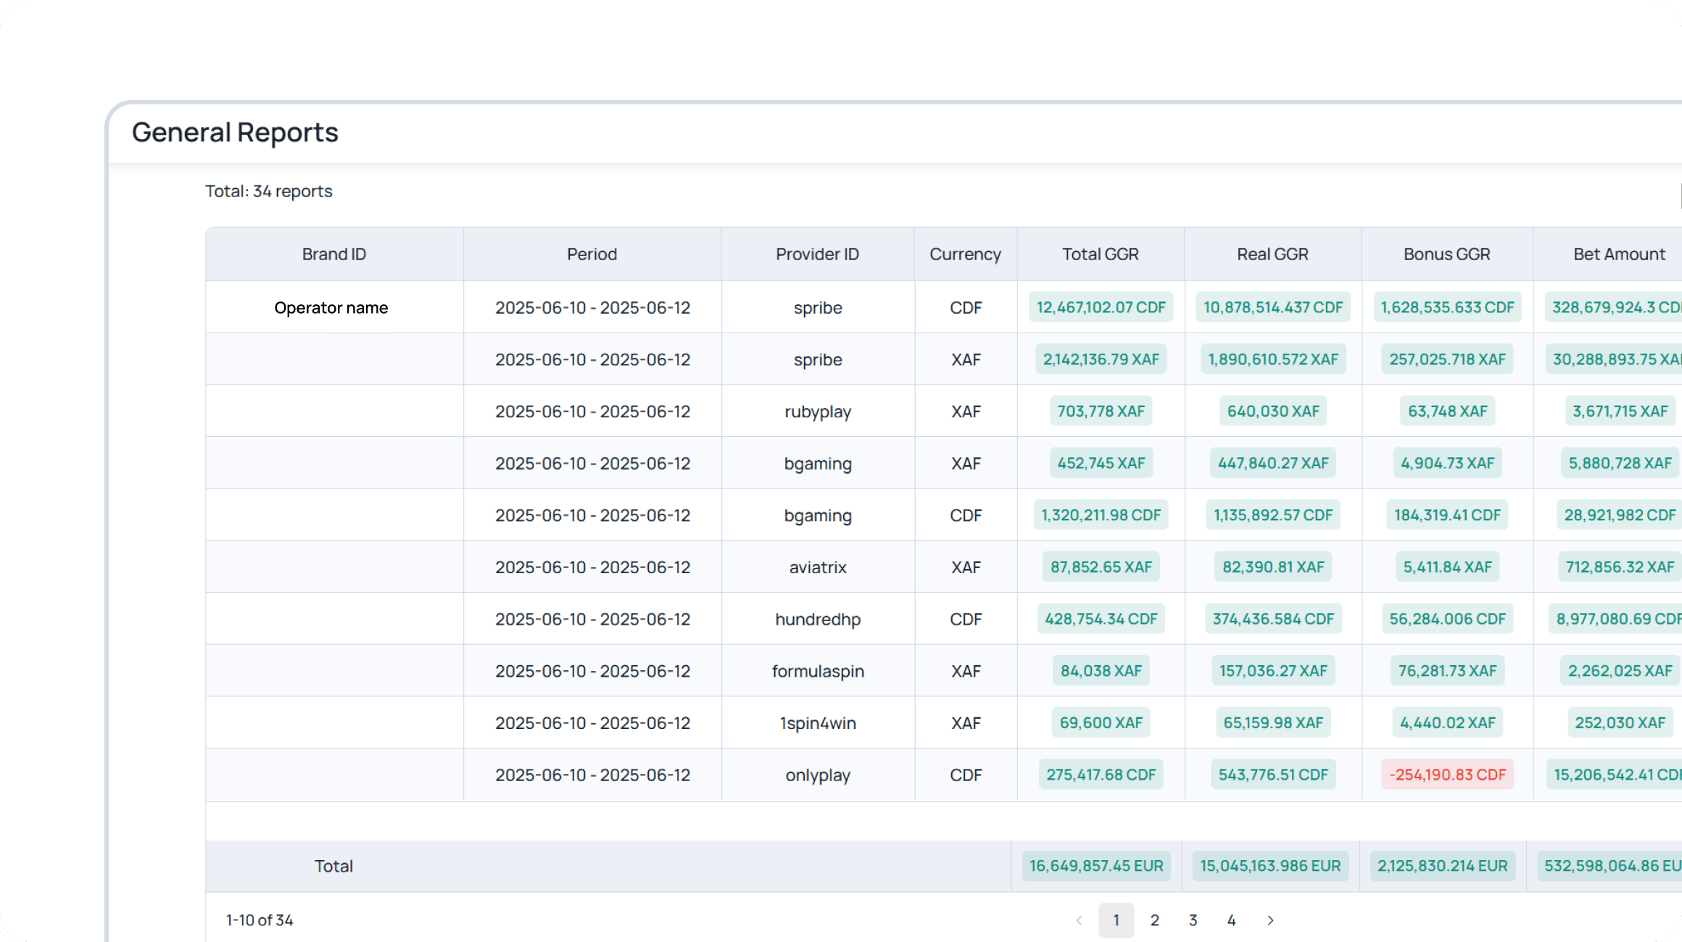Click Bet Amount 712,856.32 XAF

click(x=1620, y=567)
